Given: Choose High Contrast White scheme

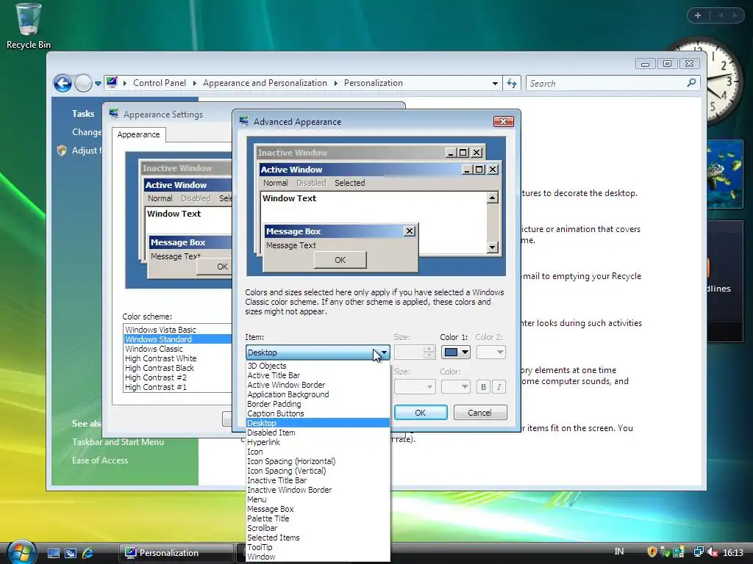Looking at the screenshot, I should pos(178,358).
